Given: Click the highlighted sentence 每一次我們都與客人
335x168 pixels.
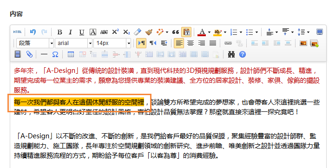Looking at the screenshot, I should tap(79, 102).
